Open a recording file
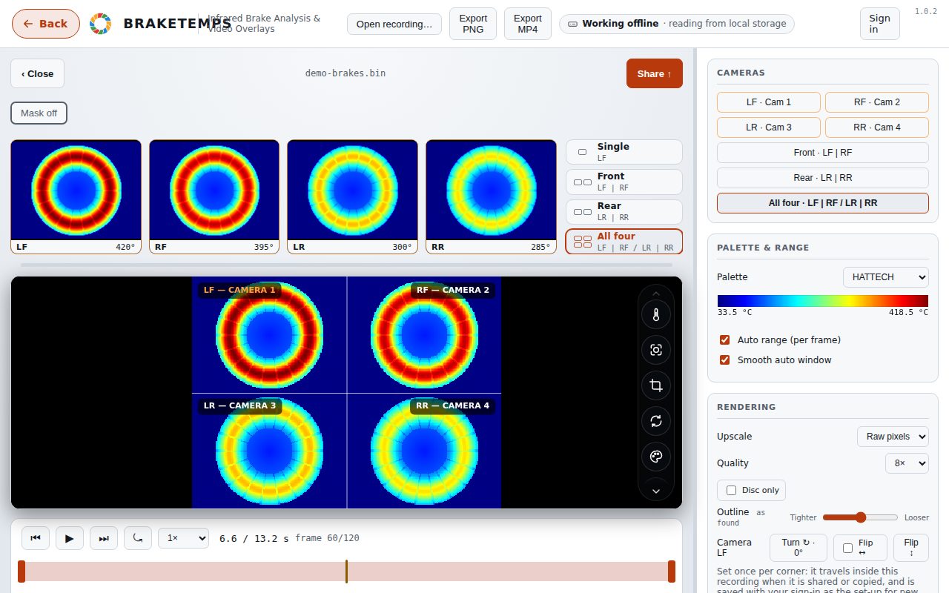 pyautogui.click(x=394, y=24)
